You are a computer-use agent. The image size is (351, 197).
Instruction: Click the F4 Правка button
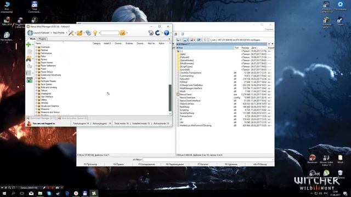118,164
